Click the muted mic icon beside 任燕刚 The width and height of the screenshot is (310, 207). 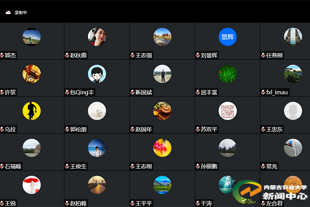point(263,55)
